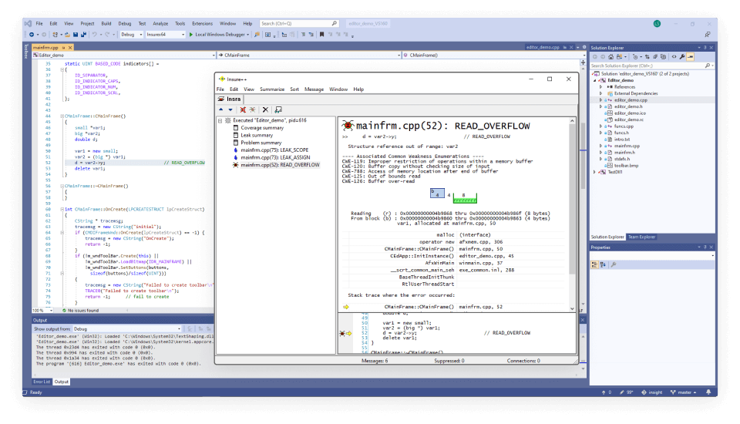Select the Insra tab in Insure++
Image resolution: width=740 pixels, height=424 pixels.
230,99
